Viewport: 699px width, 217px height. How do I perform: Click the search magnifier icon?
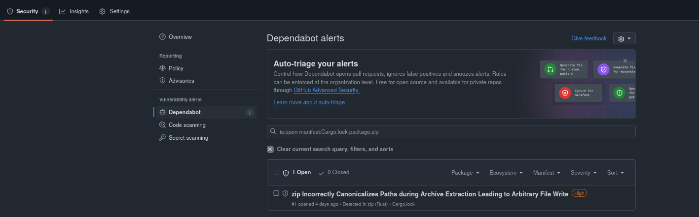click(273, 132)
